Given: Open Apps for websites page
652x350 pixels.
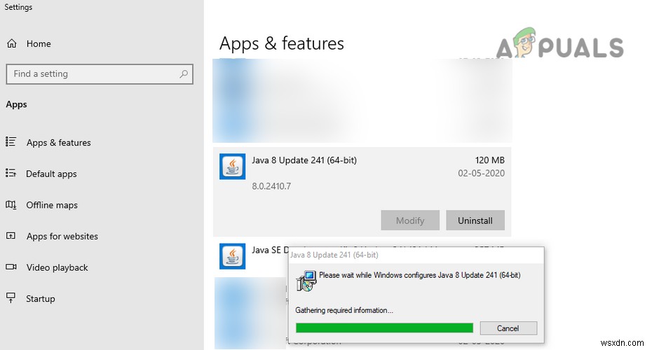Looking at the screenshot, I should point(62,236).
